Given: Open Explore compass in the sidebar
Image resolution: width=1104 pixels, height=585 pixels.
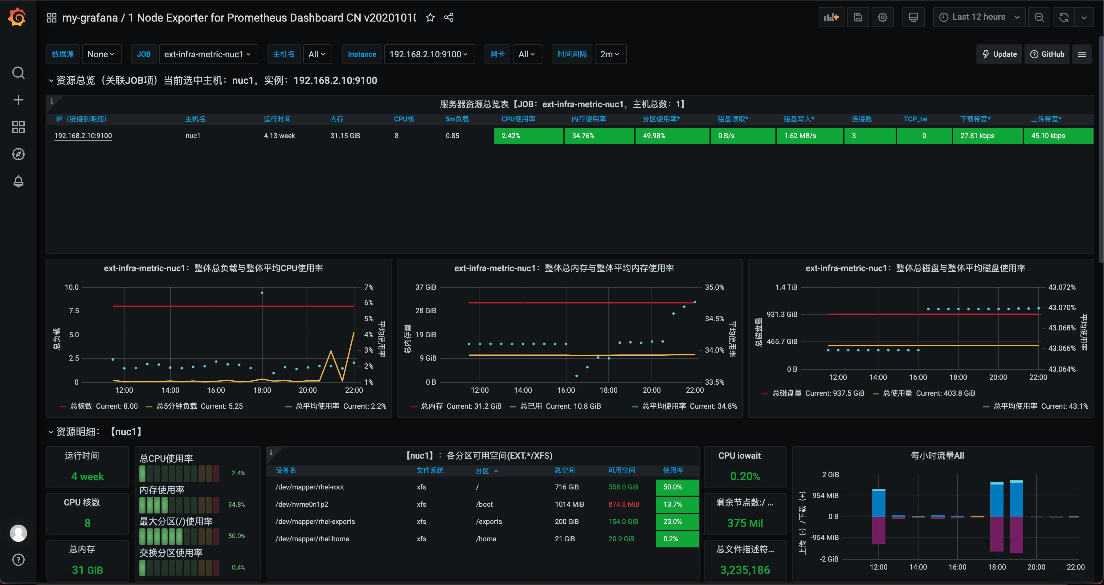Looking at the screenshot, I should tap(18, 154).
